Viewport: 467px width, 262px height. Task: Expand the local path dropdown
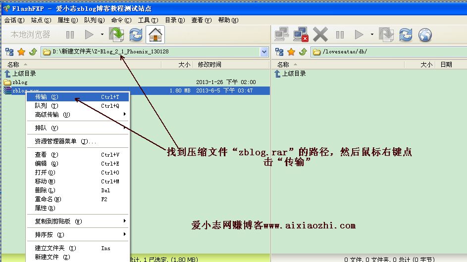point(264,52)
